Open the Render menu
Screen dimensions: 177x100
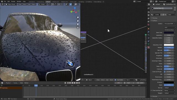point(13,1)
